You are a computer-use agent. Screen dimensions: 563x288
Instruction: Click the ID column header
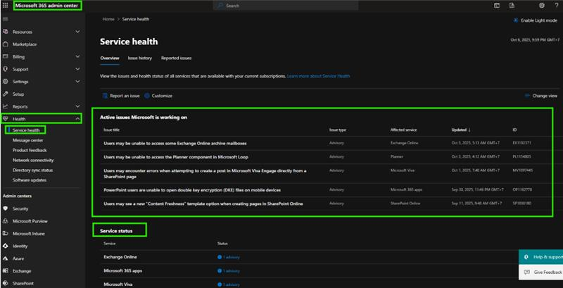515,130
